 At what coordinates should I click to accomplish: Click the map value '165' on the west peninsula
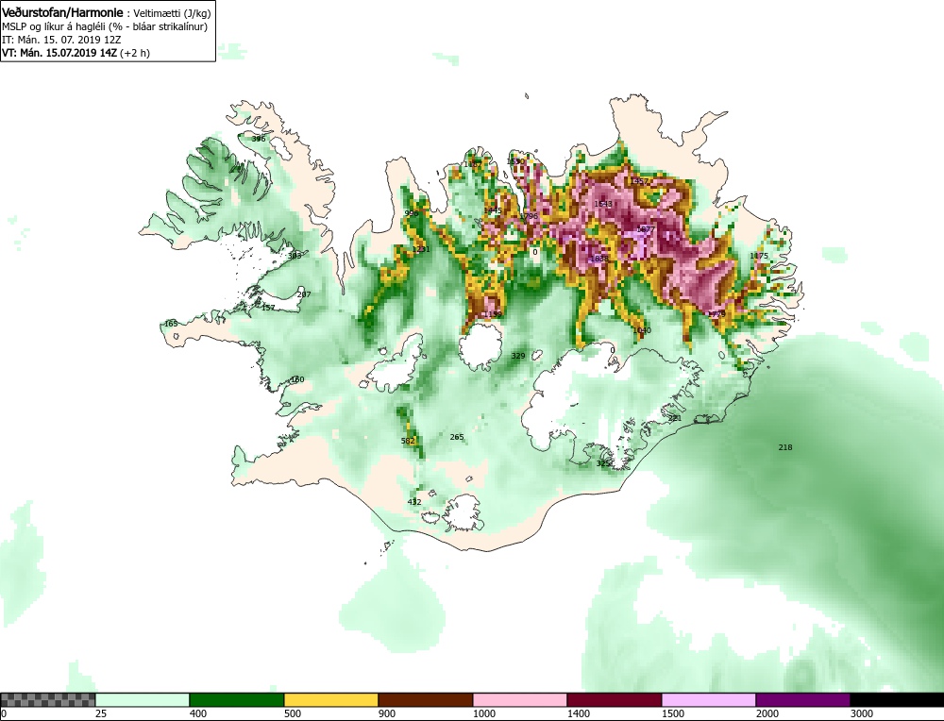click(x=171, y=324)
